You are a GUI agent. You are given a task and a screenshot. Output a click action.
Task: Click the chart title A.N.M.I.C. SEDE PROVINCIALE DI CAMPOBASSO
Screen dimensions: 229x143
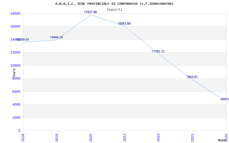[x=114, y=4]
